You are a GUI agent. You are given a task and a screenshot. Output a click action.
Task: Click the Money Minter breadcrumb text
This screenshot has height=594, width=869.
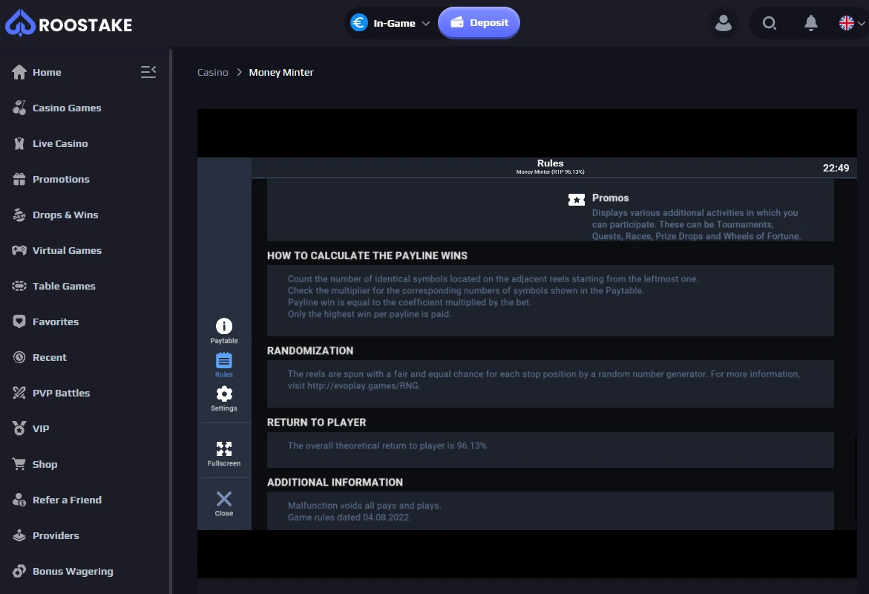point(281,72)
